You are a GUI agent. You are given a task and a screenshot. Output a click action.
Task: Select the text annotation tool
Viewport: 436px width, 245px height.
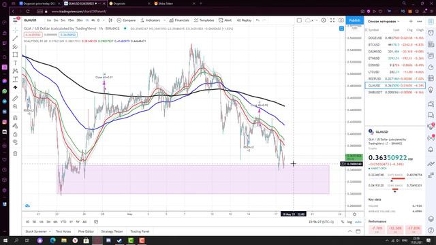point(15,63)
